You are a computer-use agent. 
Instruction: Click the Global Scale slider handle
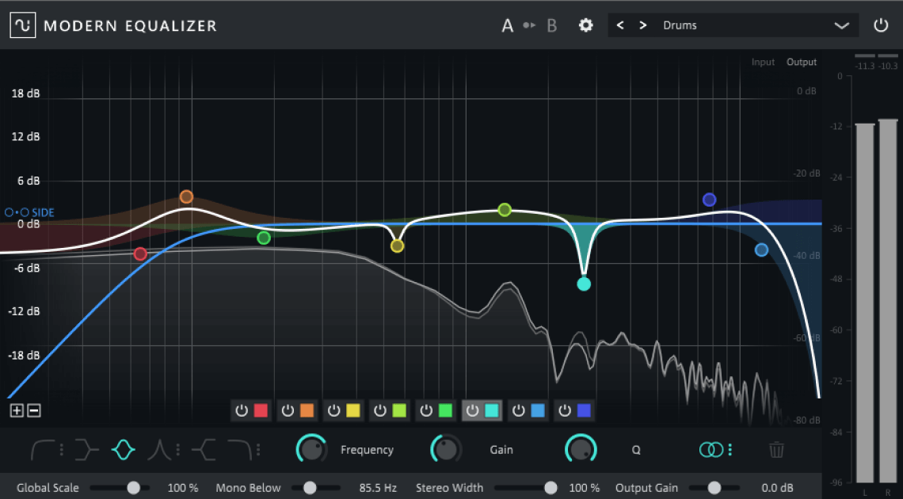[134, 487]
